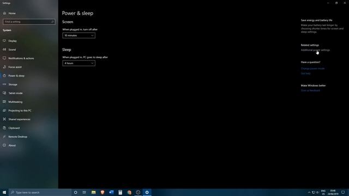Open Remote Desktop settings

[x=17, y=137]
